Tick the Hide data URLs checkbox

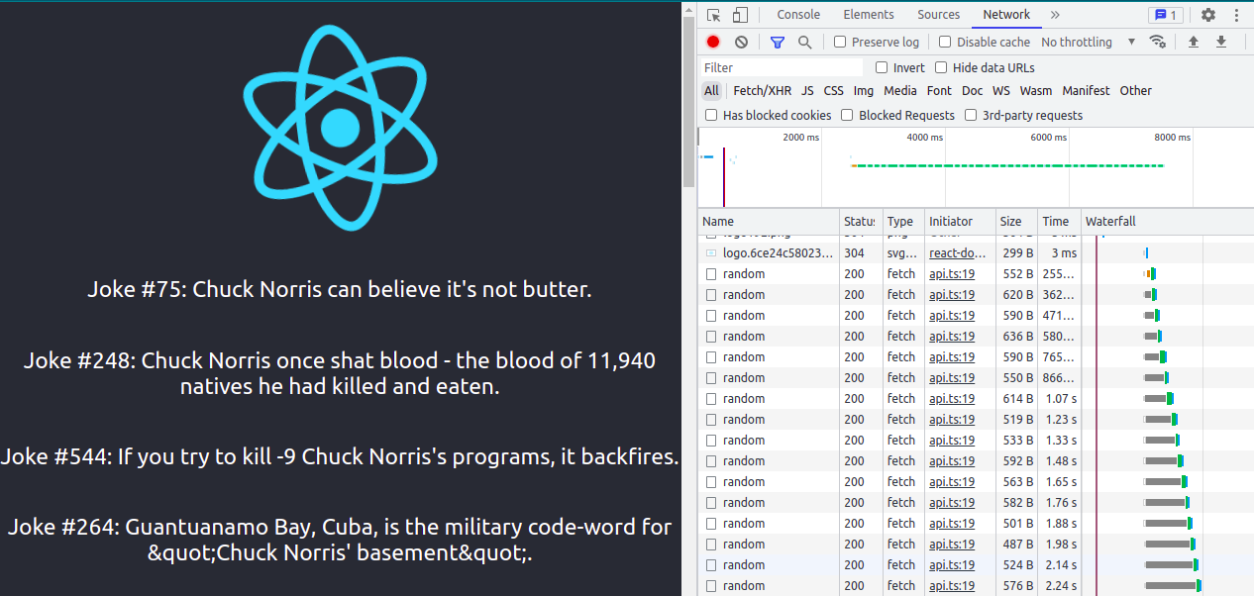(941, 67)
